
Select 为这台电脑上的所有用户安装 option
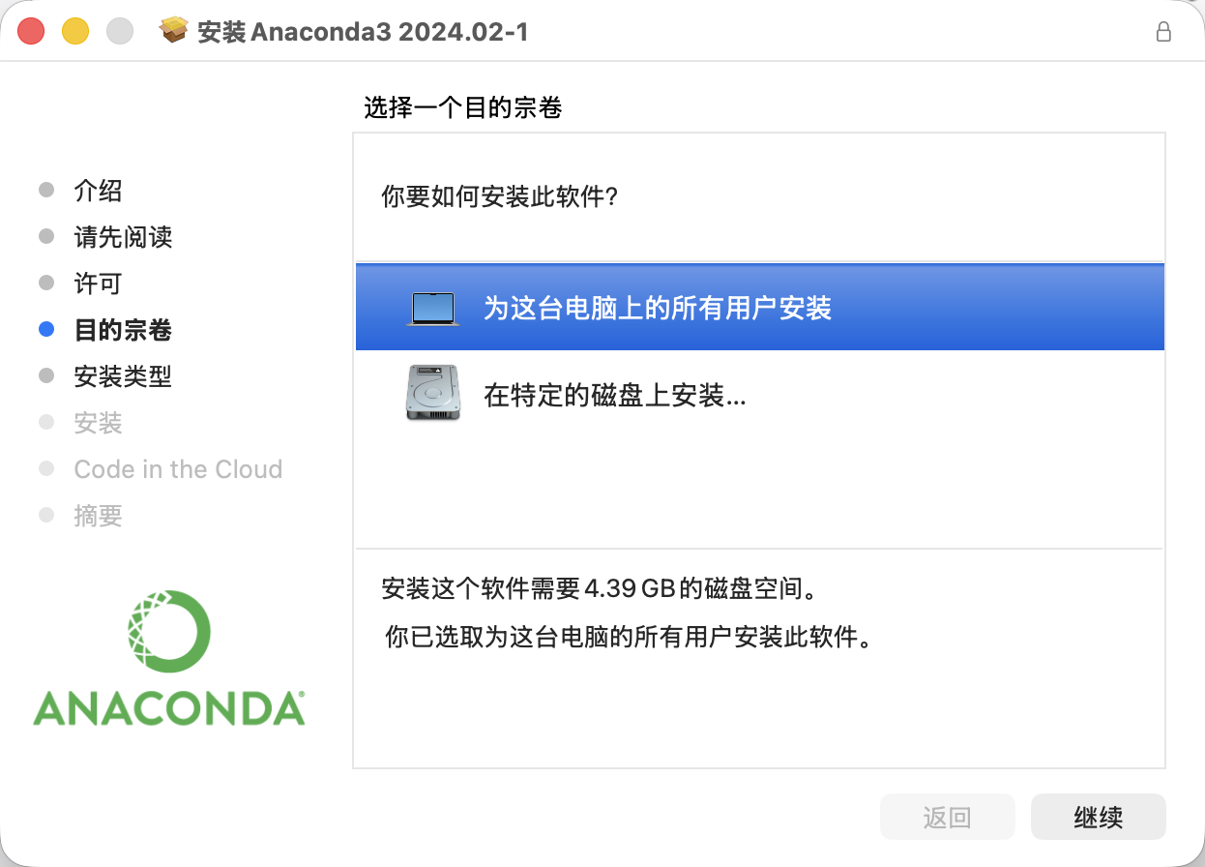coord(759,307)
